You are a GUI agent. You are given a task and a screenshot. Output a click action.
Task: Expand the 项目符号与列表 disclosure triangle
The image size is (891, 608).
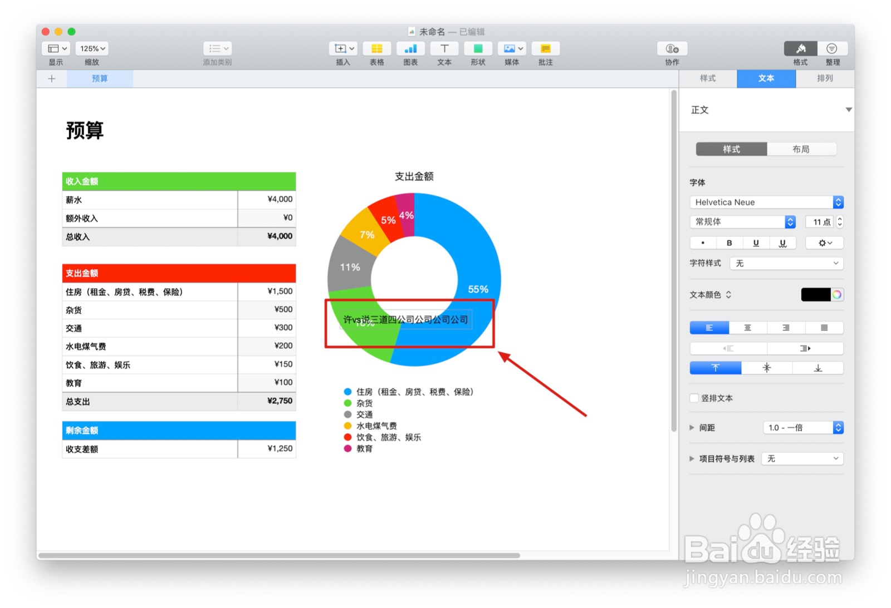point(692,459)
